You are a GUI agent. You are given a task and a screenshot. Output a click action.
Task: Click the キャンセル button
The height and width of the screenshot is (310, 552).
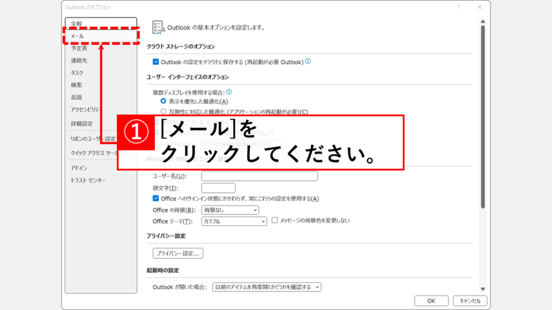pyautogui.click(x=470, y=301)
